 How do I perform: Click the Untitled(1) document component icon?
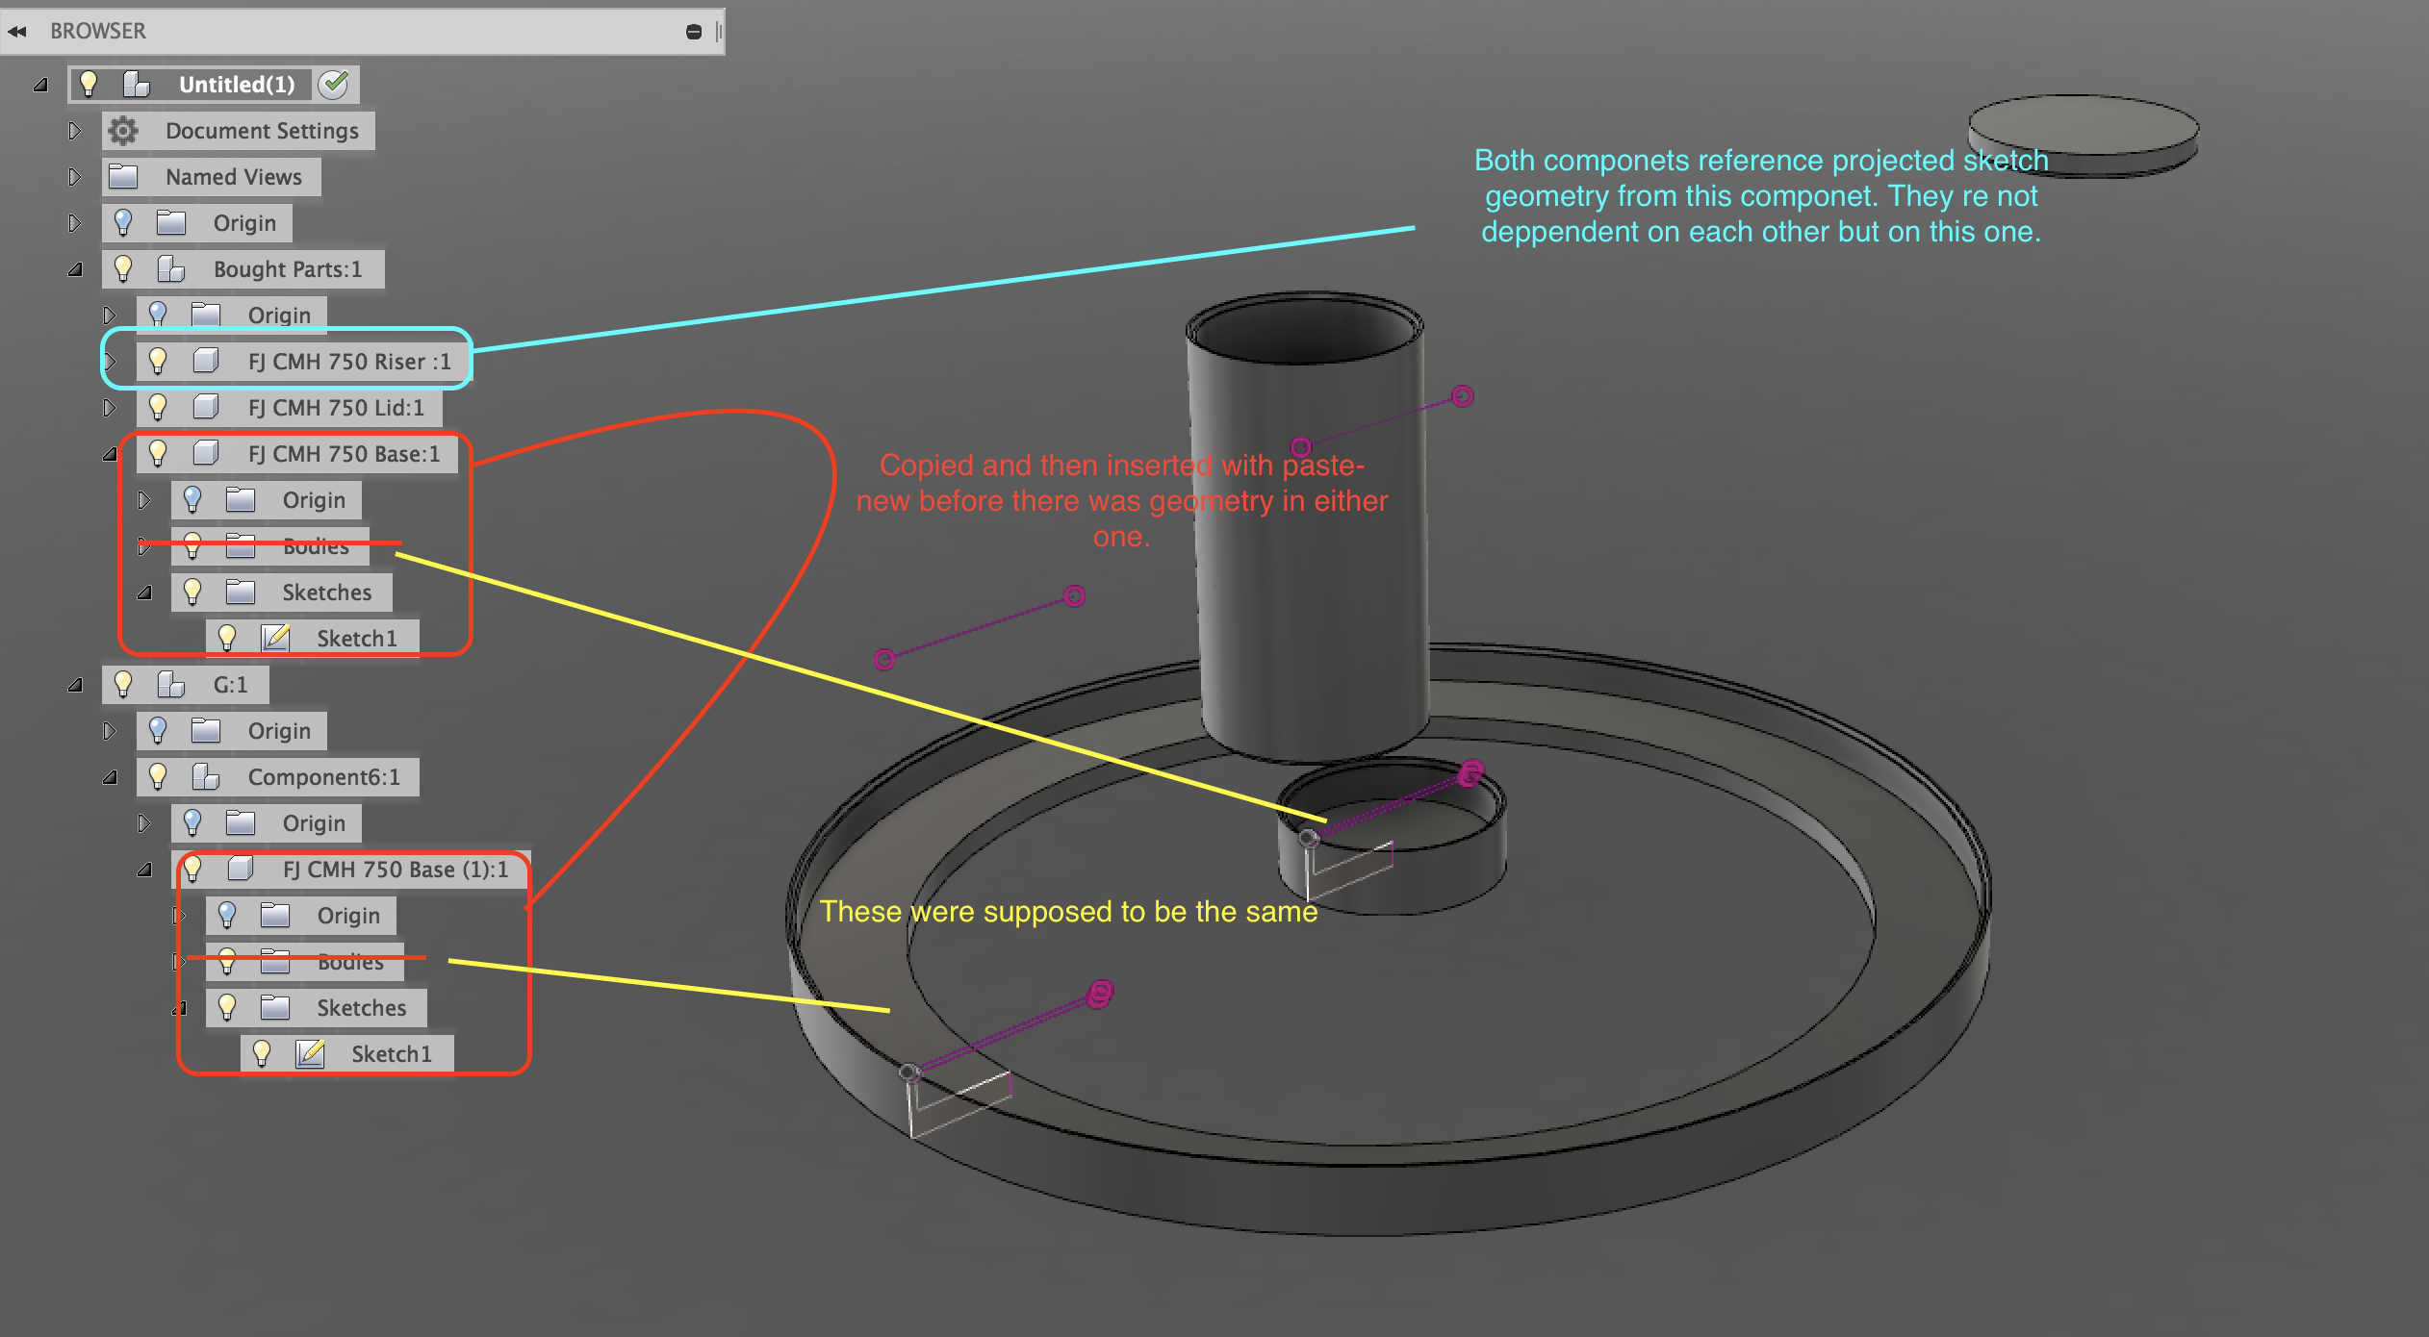[137, 85]
